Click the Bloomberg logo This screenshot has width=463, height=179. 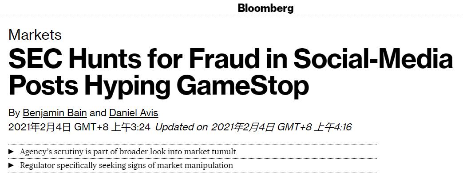click(265, 8)
